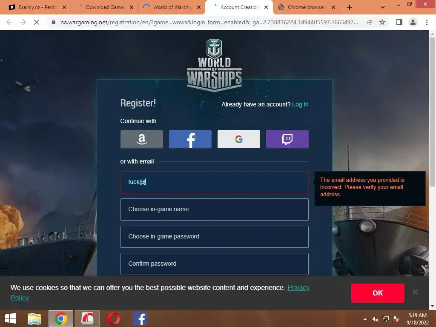Open the Privacy Policy link

[298, 287]
